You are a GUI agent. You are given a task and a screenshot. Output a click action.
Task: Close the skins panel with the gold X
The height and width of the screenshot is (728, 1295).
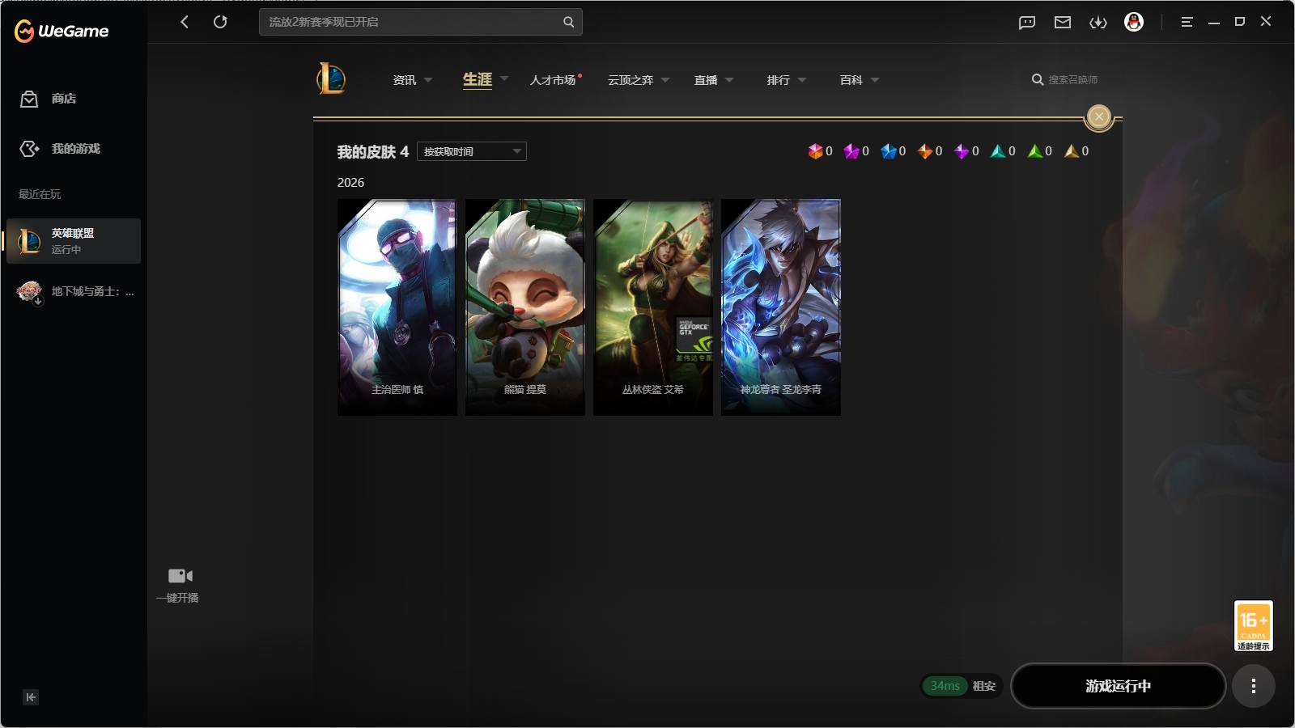pos(1099,117)
